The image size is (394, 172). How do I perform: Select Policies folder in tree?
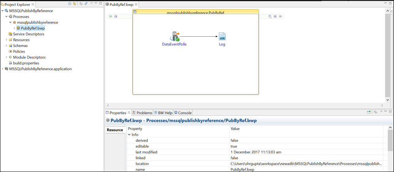pyautogui.click(x=19, y=51)
